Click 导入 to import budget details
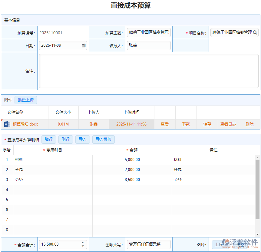 tap(82, 139)
